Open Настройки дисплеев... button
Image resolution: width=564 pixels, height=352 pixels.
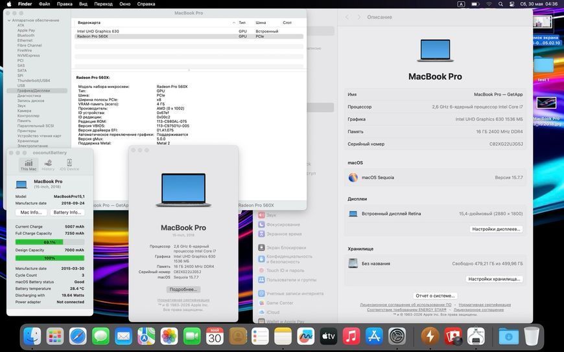496,229
